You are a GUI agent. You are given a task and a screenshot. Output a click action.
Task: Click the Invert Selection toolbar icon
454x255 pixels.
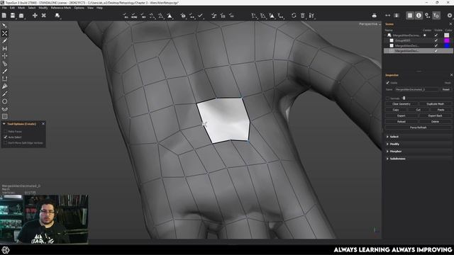(x=143, y=16)
